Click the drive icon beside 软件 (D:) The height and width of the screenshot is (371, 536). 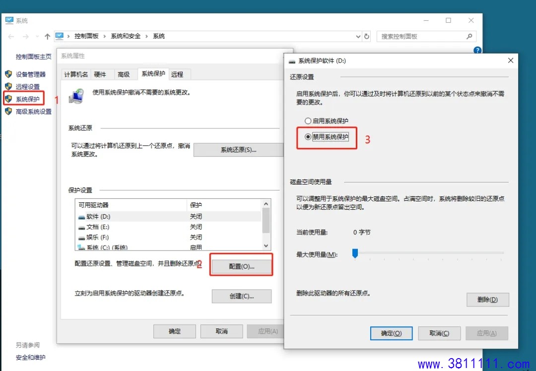pos(81,217)
